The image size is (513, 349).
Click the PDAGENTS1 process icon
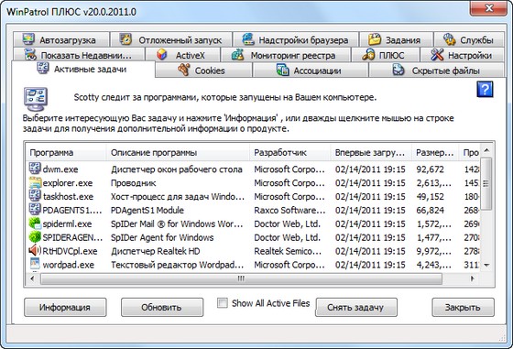[35, 210]
